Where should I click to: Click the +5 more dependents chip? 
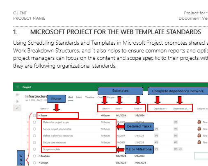[181, 149]
